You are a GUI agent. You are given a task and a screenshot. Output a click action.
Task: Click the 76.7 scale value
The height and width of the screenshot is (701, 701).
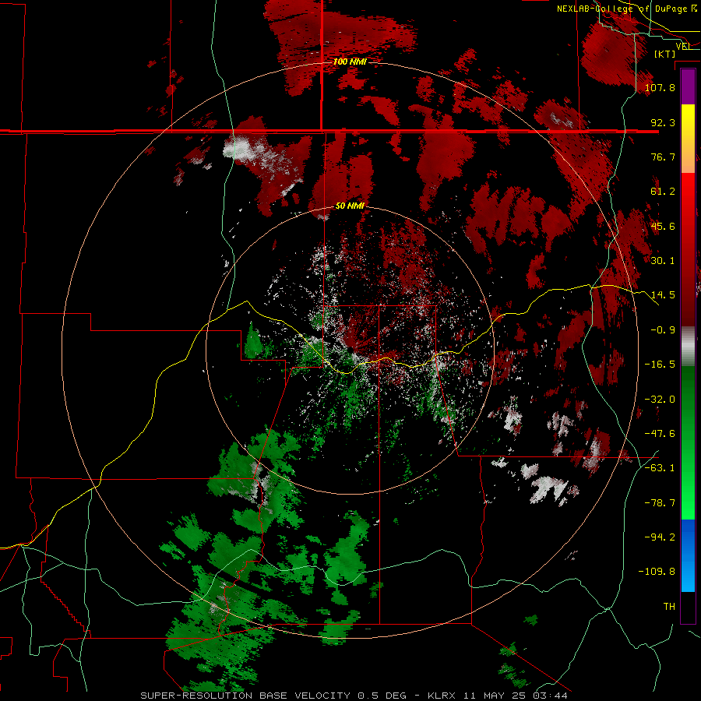coord(663,157)
